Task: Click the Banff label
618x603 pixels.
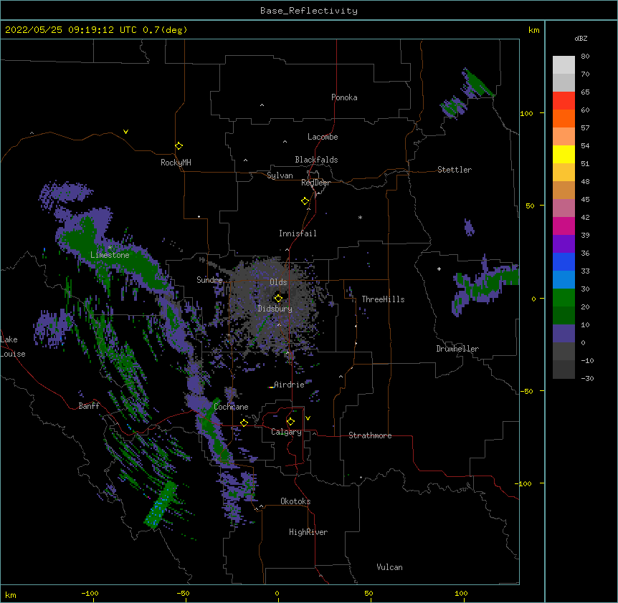Action: tap(89, 406)
